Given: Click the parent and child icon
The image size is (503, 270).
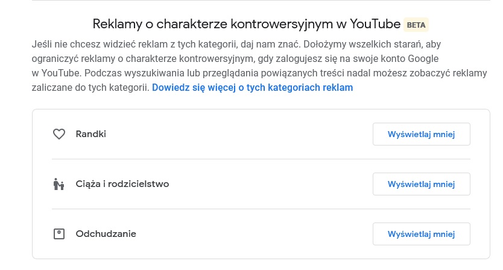Looking at the screenshot, I should point(59,184).
